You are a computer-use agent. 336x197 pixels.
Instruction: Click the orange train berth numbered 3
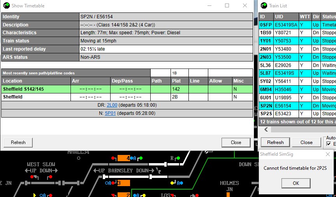click(x=124, y=183)
